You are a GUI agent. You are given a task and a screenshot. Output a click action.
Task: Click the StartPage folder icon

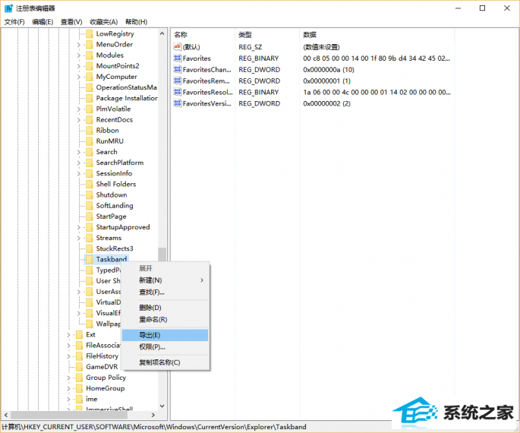pos(90,216)
